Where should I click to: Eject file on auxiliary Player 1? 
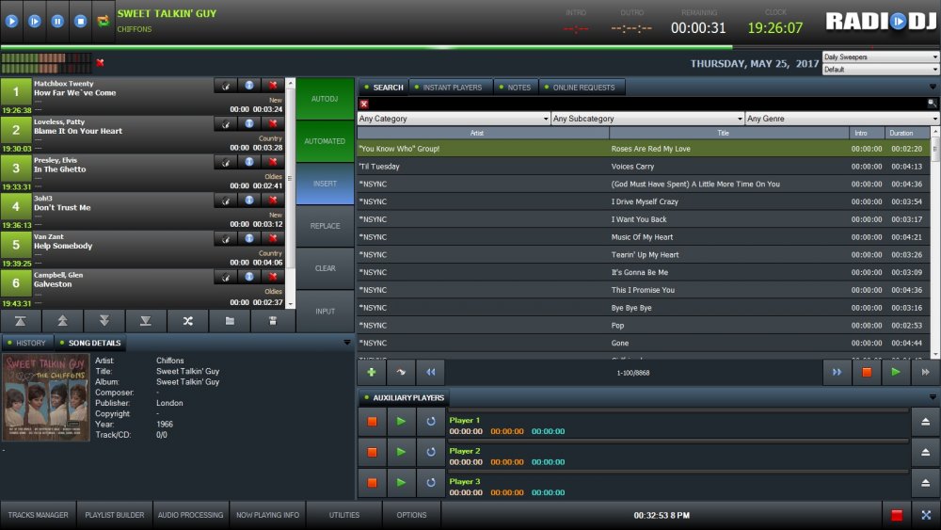[x=925, y=422]
